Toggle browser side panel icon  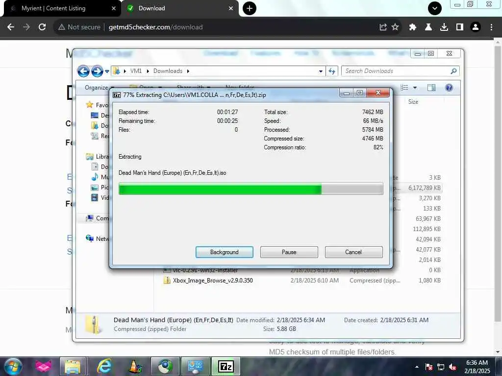pos(459,27)
